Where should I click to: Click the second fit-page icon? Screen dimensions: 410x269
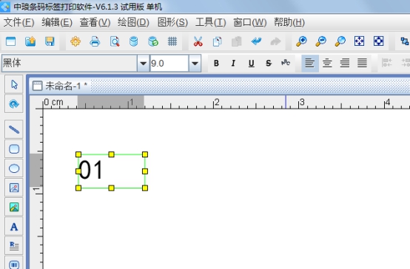(379, 41)
